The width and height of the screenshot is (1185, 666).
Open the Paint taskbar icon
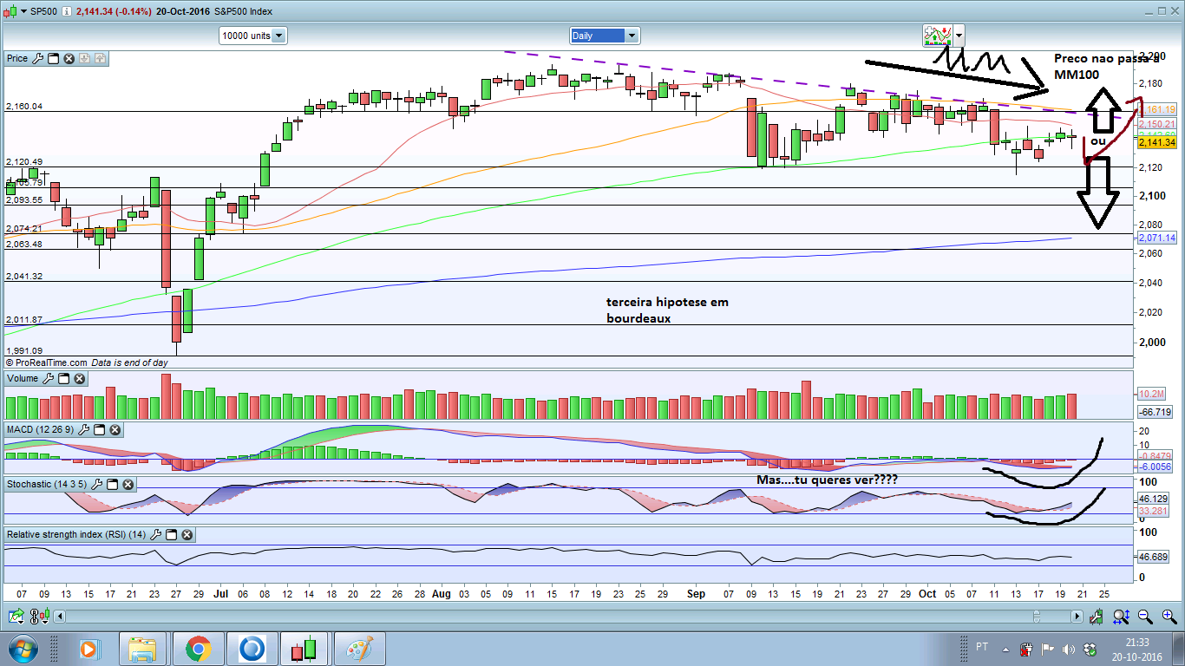pos(360,649)
